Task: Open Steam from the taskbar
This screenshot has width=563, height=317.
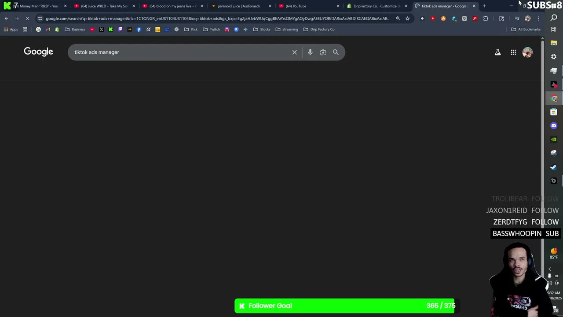Action: tap(554, 167)
